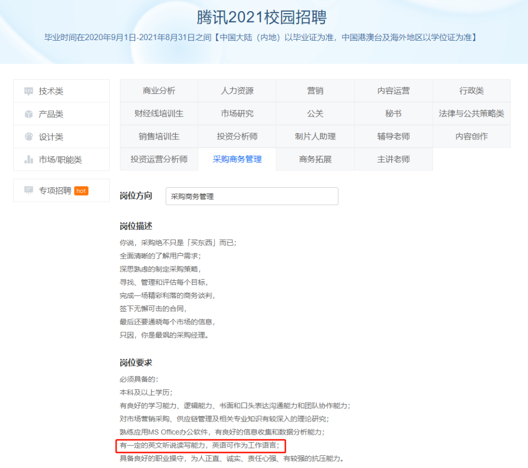The image size is (528, 468).
Task: Open the 设计类 sidebar category
Action: tap(61, 137)
